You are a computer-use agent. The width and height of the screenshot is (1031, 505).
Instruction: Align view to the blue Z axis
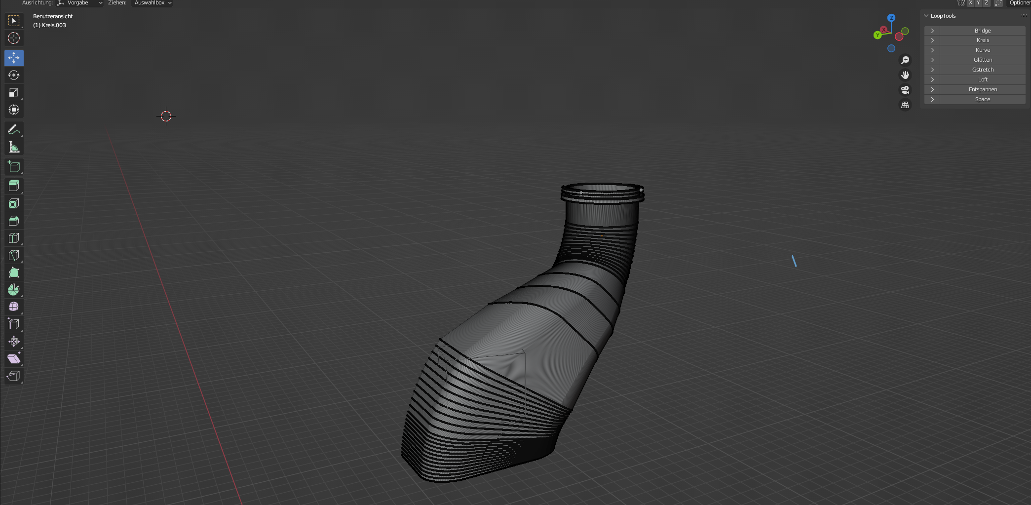[x=891, y=18]
